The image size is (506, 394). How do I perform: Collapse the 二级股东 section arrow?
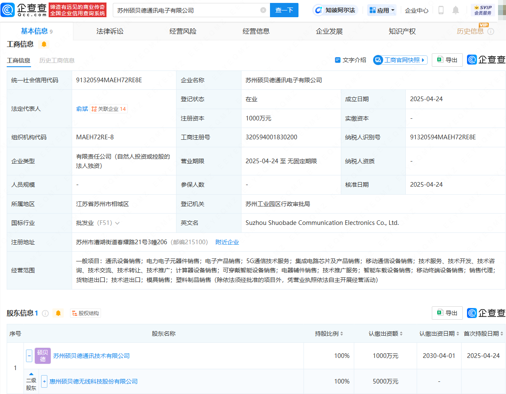(31, 374)
